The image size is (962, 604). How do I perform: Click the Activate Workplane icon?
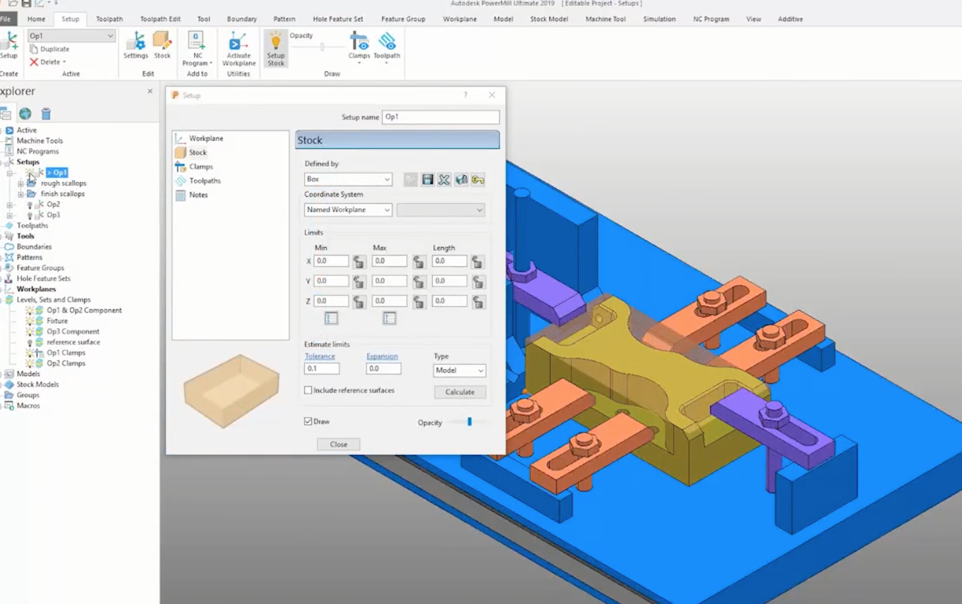tap(239, 42)
